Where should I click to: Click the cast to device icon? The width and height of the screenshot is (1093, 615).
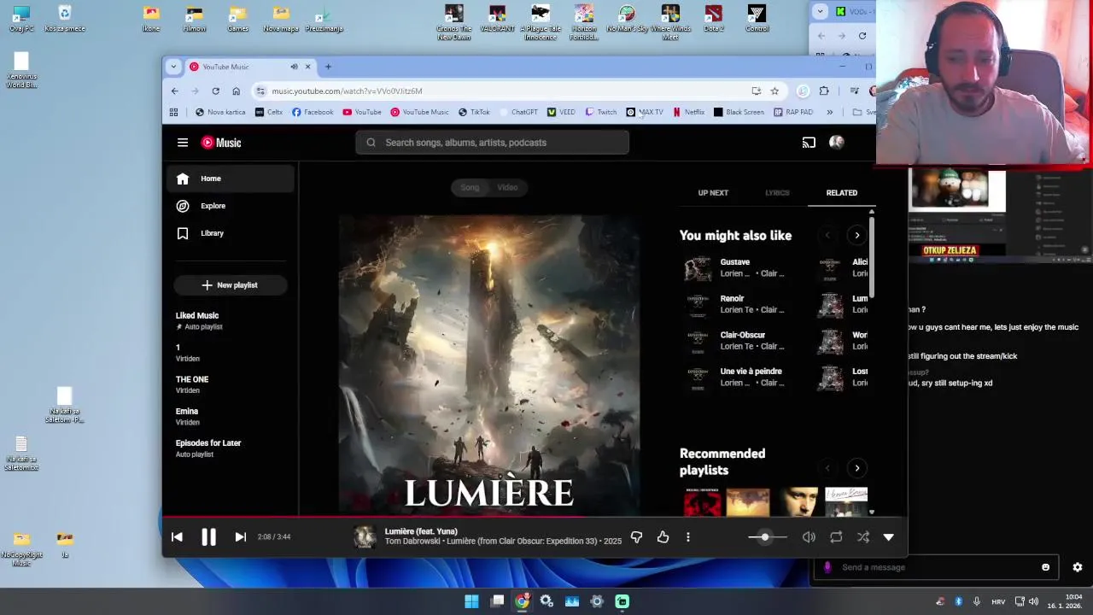point(809,143)
